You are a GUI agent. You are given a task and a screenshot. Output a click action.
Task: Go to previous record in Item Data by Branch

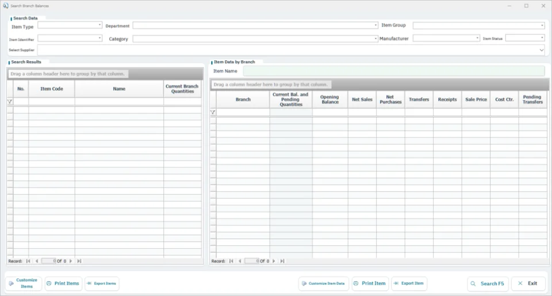tap(240, 261)
